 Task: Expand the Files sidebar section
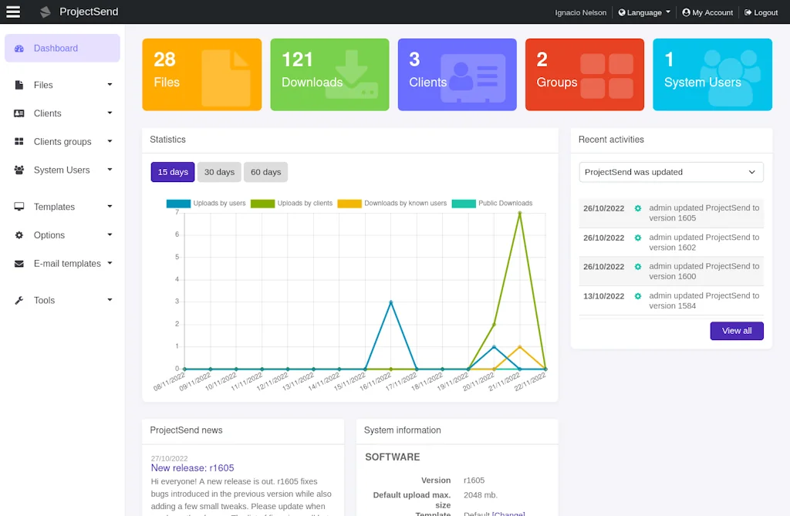[111, 85]
